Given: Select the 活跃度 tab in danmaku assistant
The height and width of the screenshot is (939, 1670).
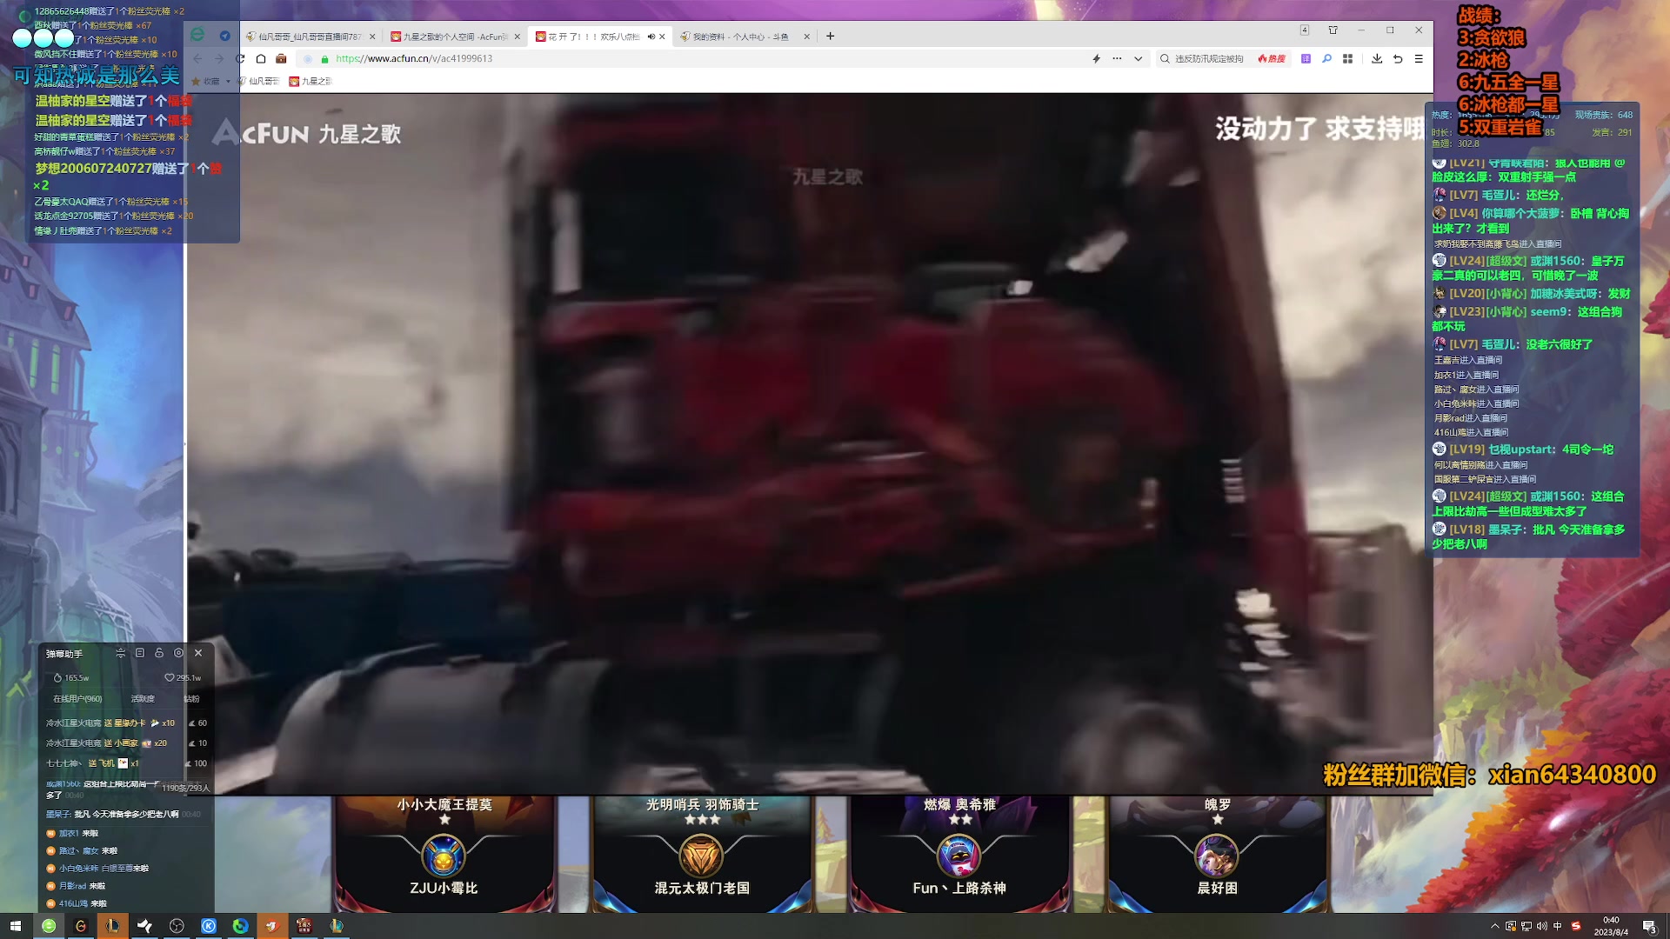Looking at the screenshot, I should pos(143,699).
